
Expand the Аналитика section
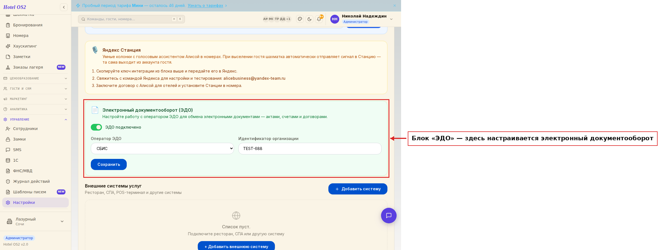click(x=35, y=109)
